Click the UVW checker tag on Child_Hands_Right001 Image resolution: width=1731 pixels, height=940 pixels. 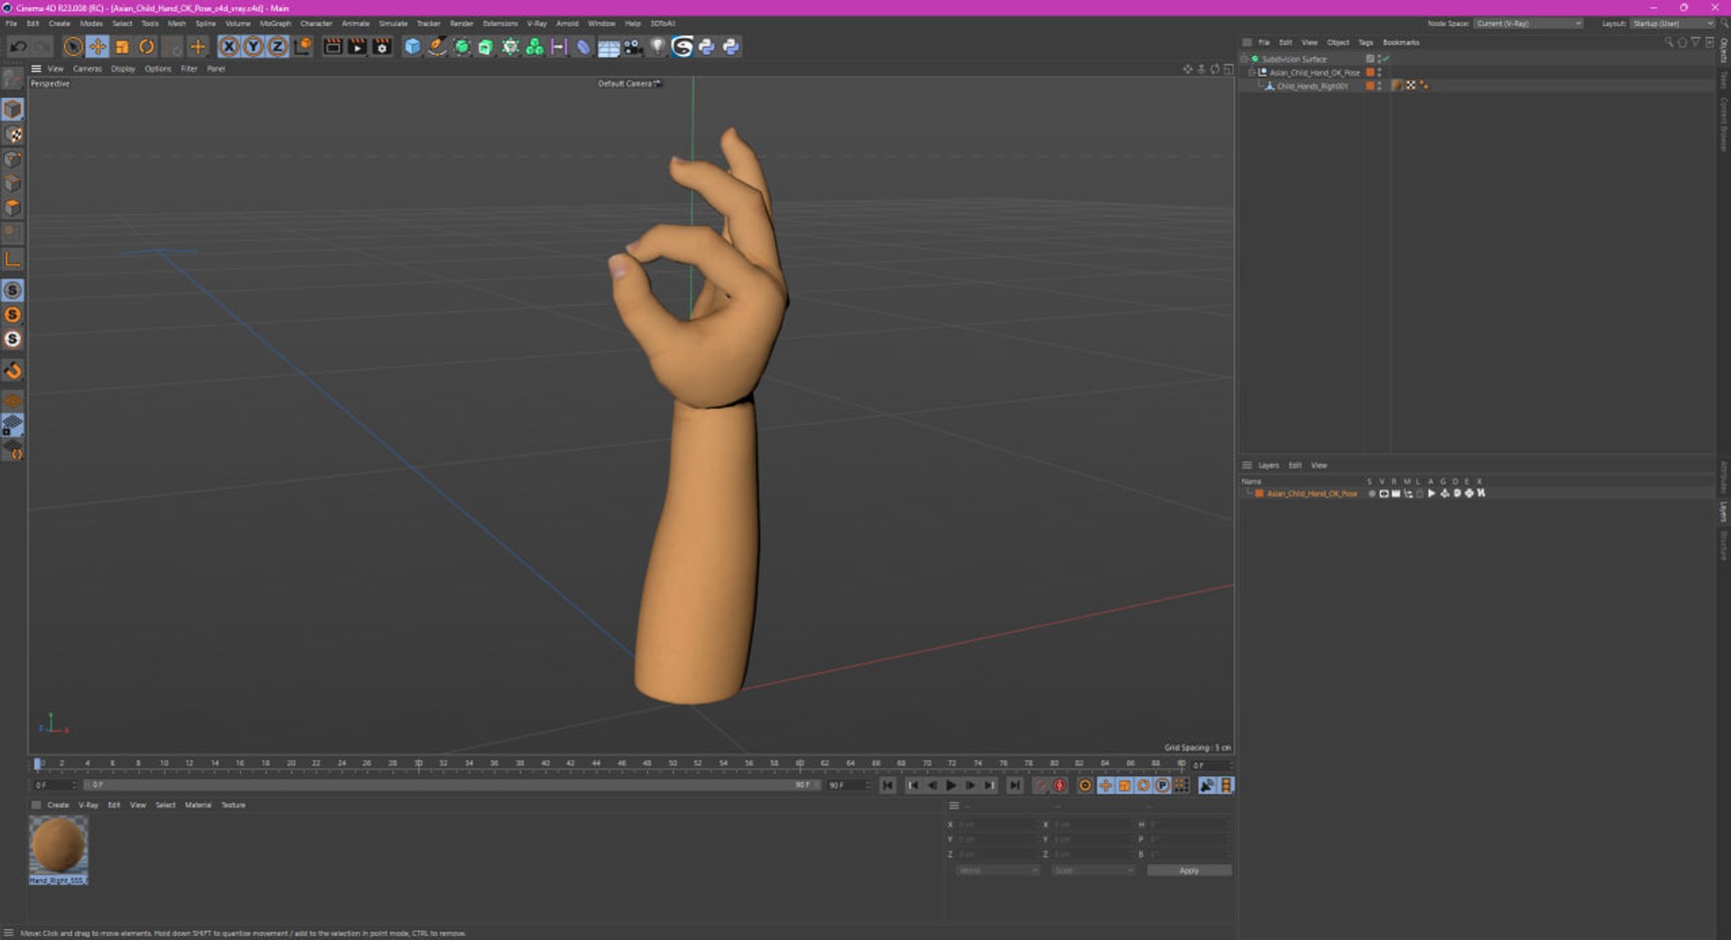point(1411,86)
